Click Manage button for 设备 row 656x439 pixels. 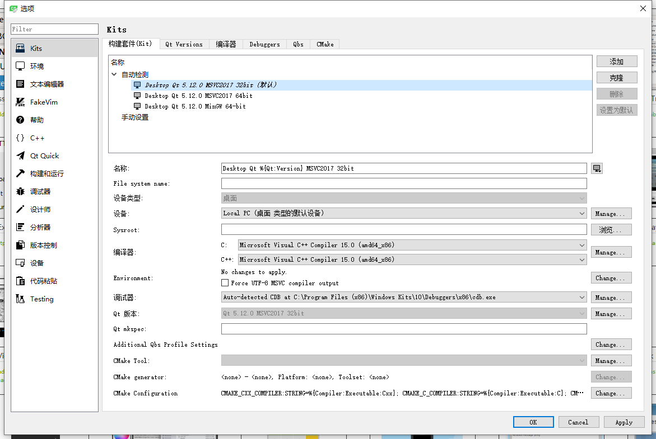pos(611,214)
